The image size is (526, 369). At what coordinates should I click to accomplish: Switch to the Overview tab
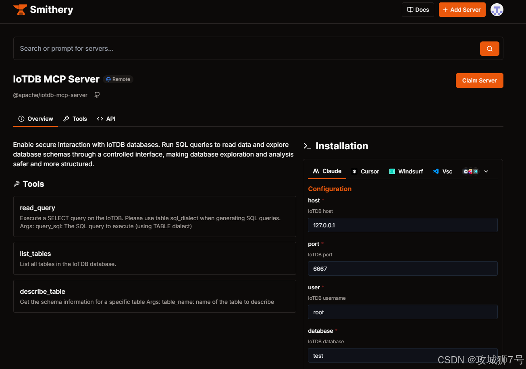[35, 119]
